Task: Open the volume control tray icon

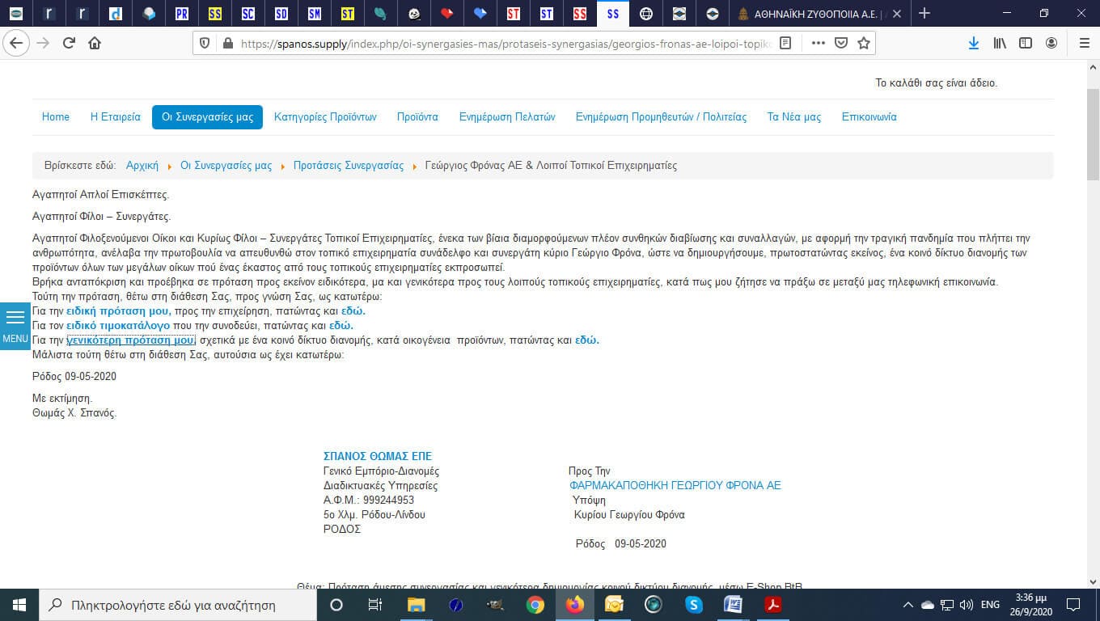Action: click(966, 605)
